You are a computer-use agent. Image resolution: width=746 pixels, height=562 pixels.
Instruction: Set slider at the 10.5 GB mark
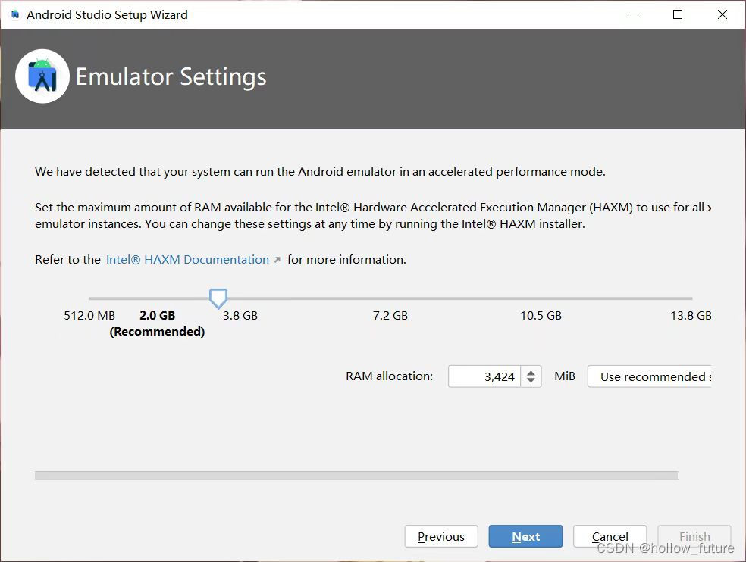tap(541, 298)
